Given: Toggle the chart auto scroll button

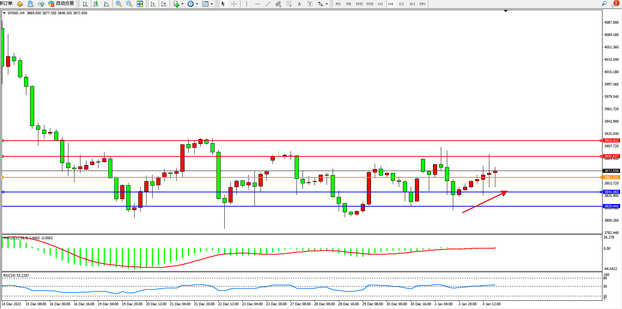Looking at the screenshot, I should pyautogui.click(x=153, y=4).
